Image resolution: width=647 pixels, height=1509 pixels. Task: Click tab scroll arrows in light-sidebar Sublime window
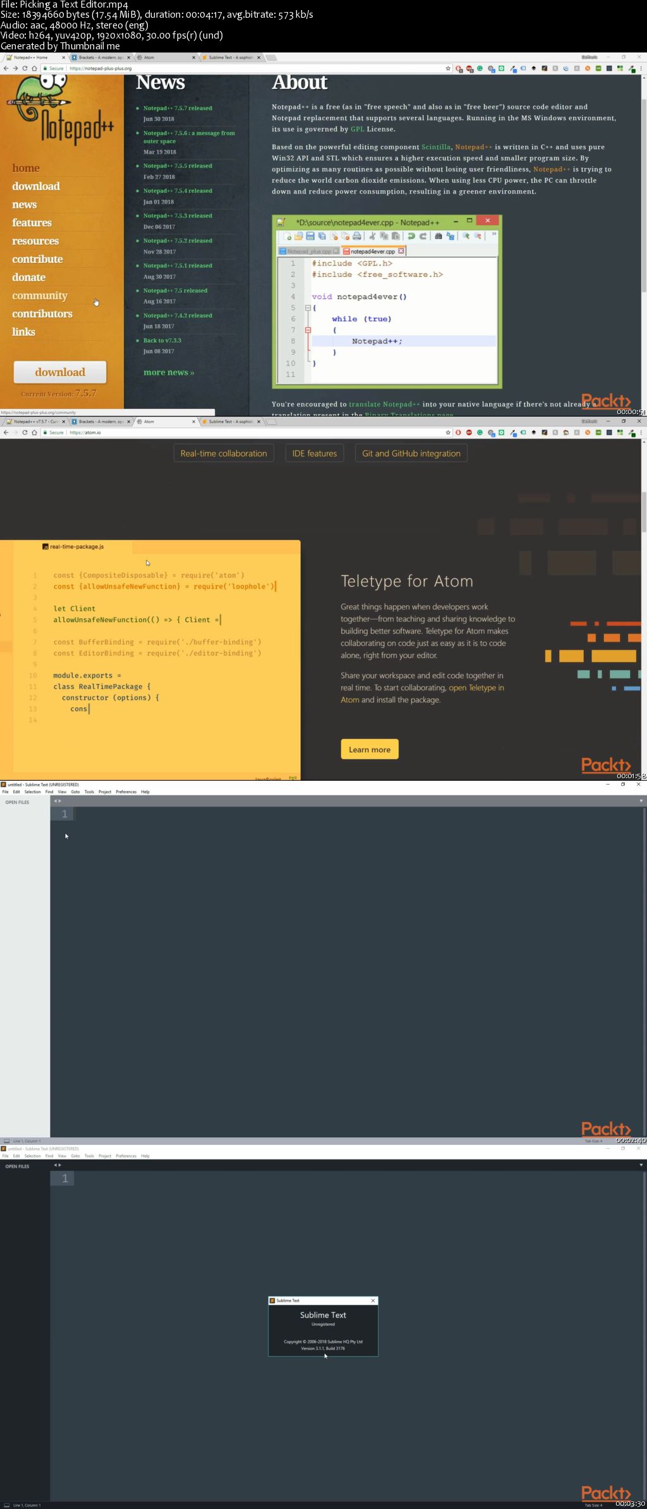click(57, 801)
